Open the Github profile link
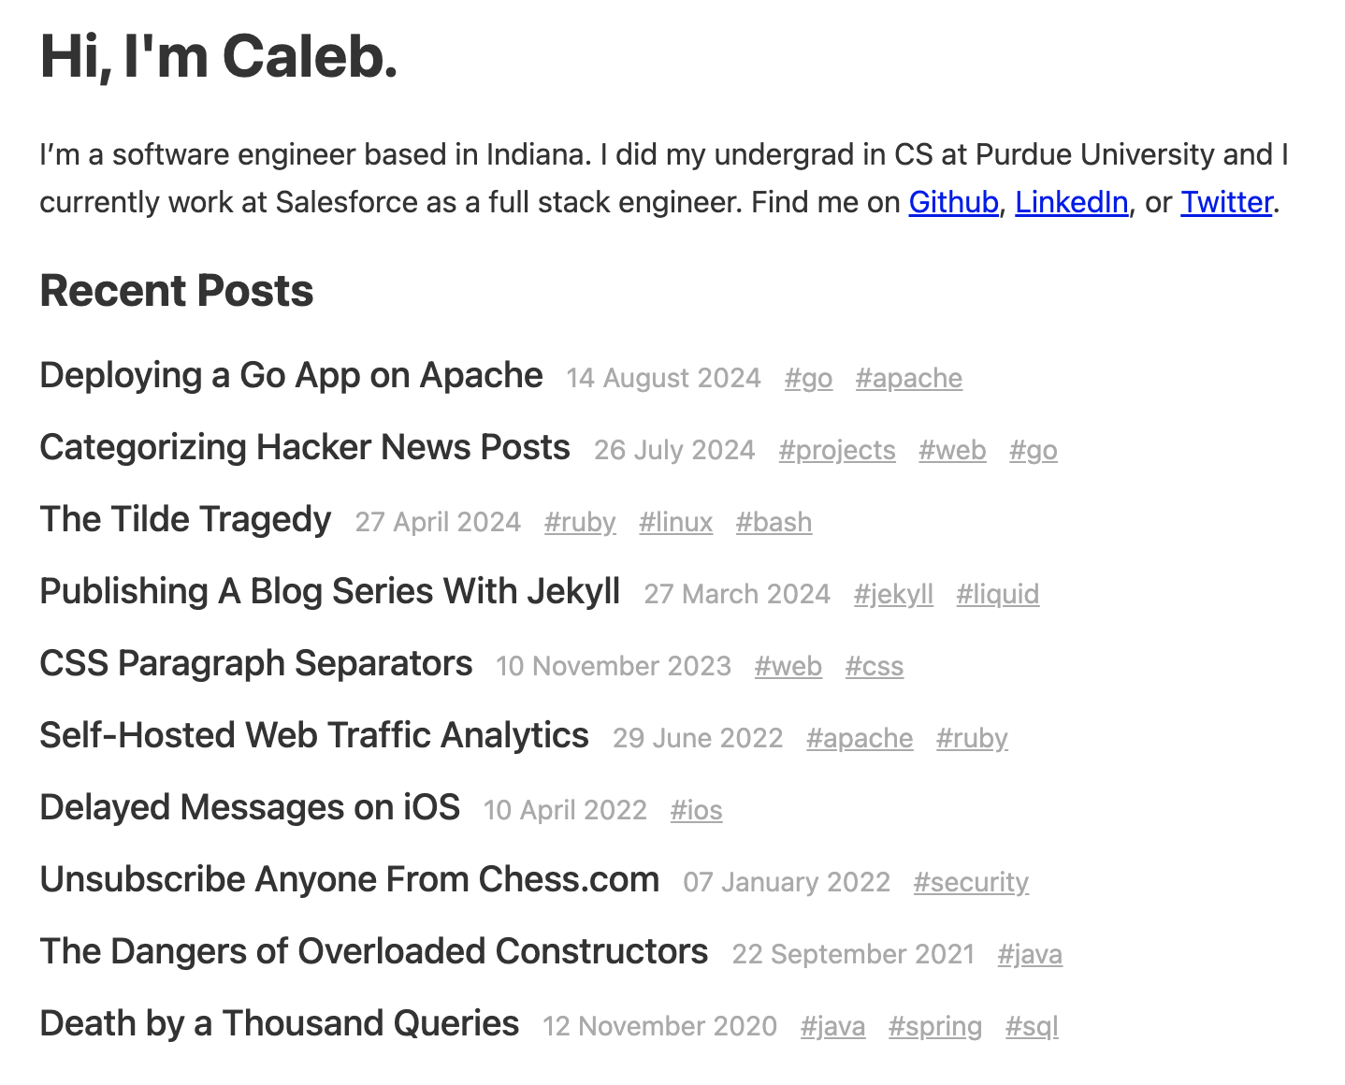 953,202
